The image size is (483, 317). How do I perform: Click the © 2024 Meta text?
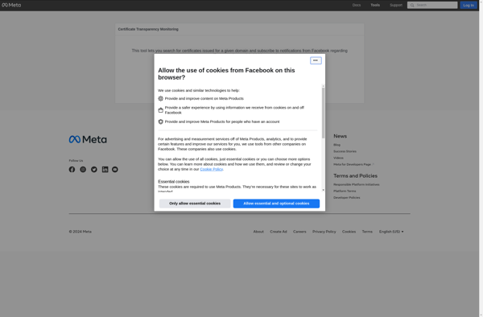(x=80, y=232)
